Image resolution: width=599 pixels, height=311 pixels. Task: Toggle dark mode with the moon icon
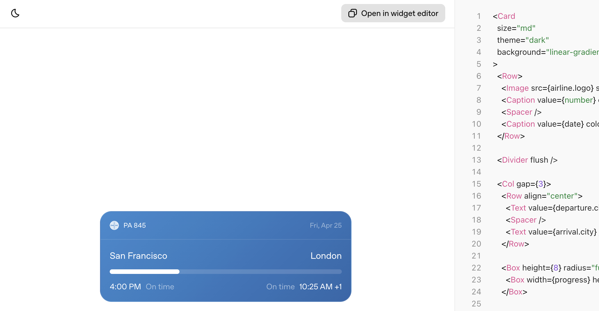[15, 13]
